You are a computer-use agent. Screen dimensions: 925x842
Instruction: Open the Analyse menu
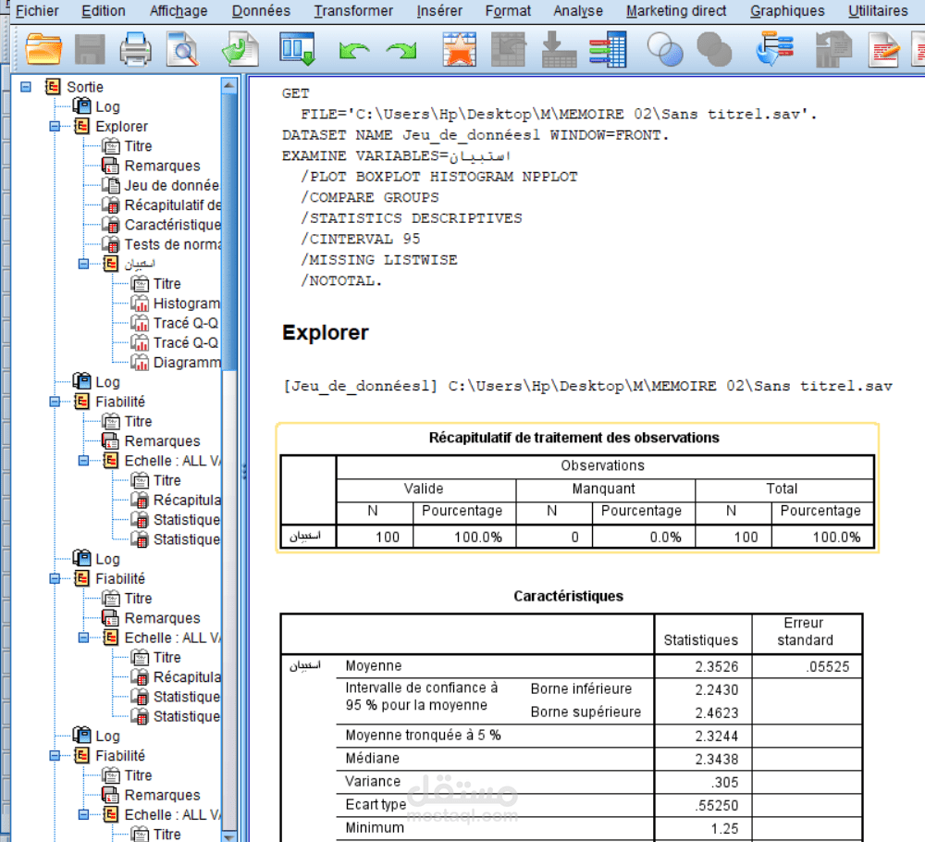pyautogui.click(x=577, y=10)
